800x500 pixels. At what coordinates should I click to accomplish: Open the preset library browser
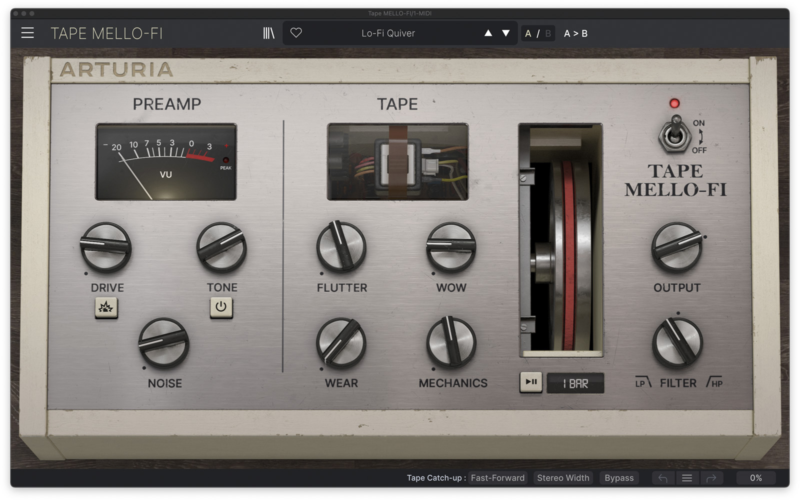[x=268, y=33]
